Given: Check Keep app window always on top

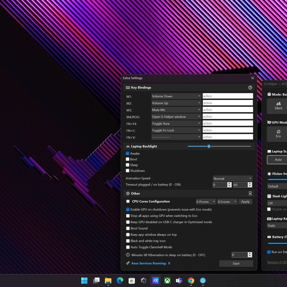Looking at the screenshot, I should (x=128, y=234).
